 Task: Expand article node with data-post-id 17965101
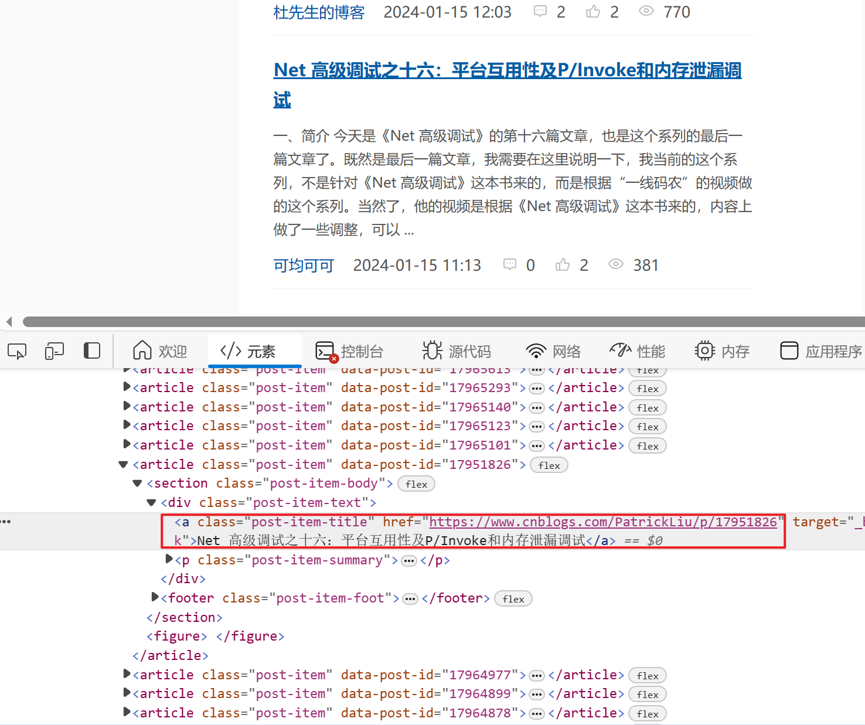coord(127,444)
